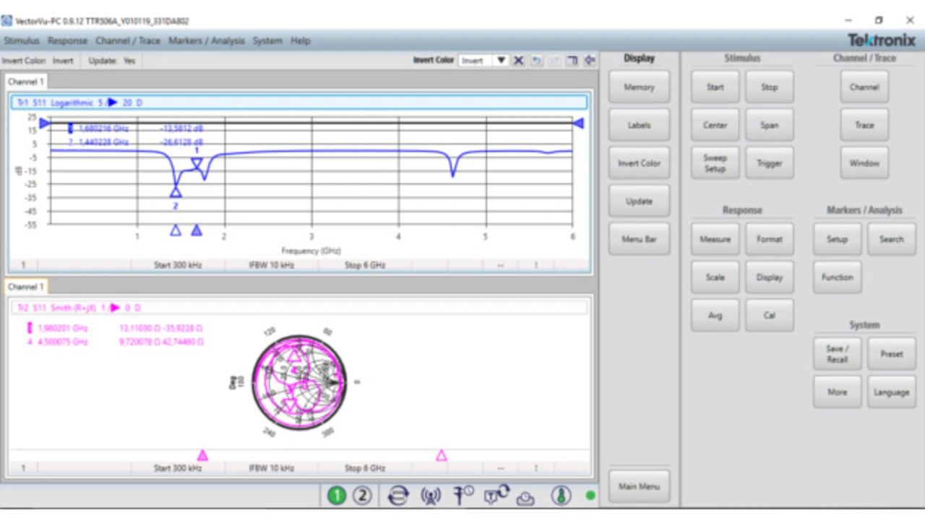The height and width of the screenshot is (521, 925).
Task: Click the Save / Recall button
Action: [837, 354]
